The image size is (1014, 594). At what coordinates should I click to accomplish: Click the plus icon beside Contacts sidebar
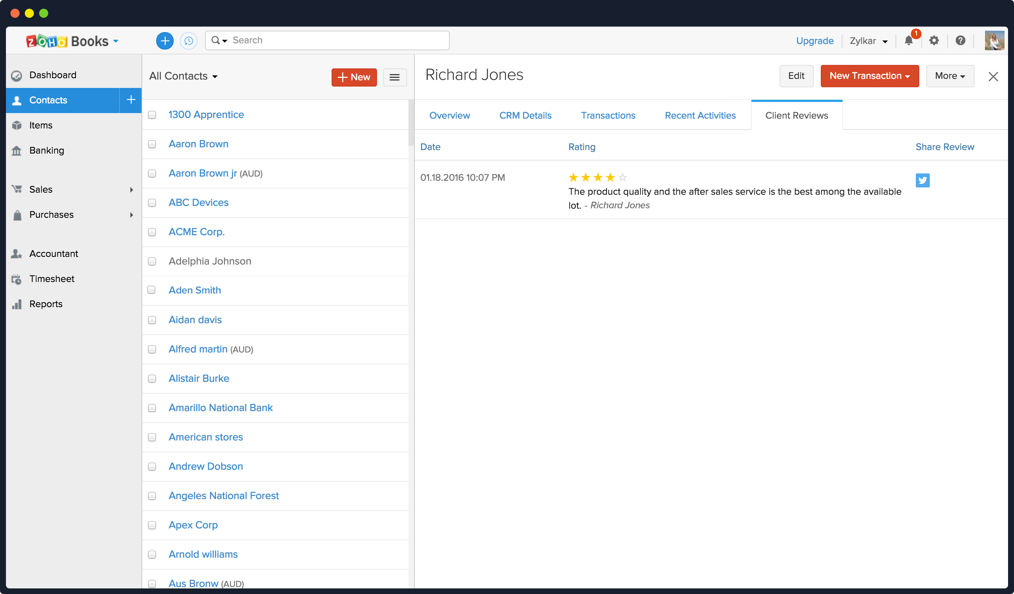click(131, 100)
